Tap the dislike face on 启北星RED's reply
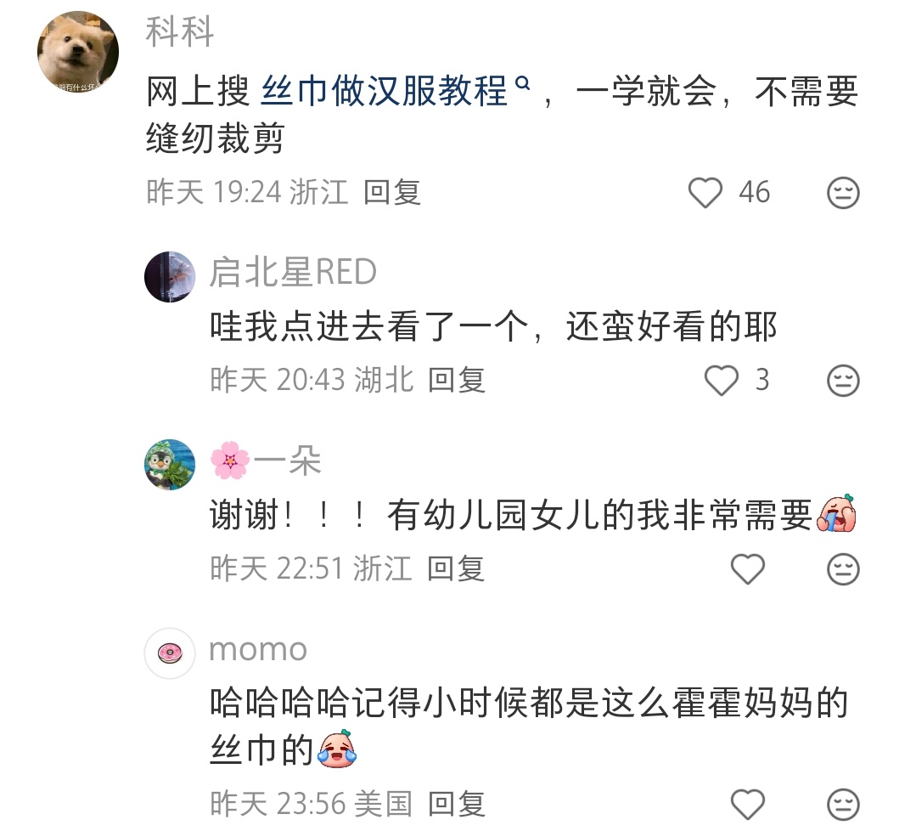The height and width of the screenshot is (831, 916). pyautogui.click(x=843, y=381)
